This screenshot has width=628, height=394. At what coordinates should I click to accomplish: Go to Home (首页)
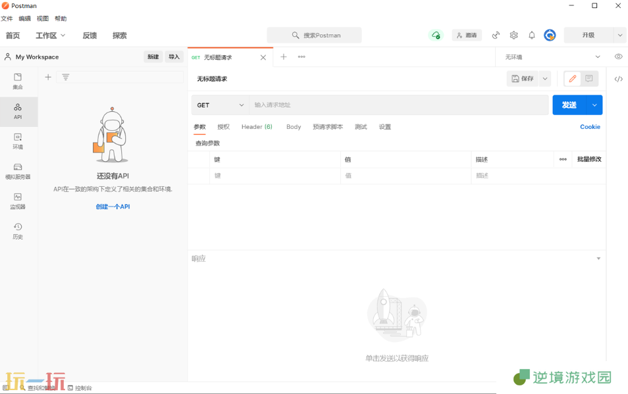click(x=13, y=36)
